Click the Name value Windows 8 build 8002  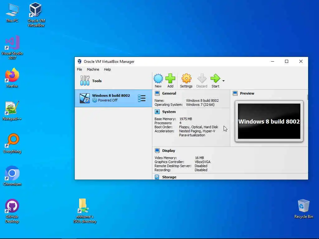tap(202, 101)
